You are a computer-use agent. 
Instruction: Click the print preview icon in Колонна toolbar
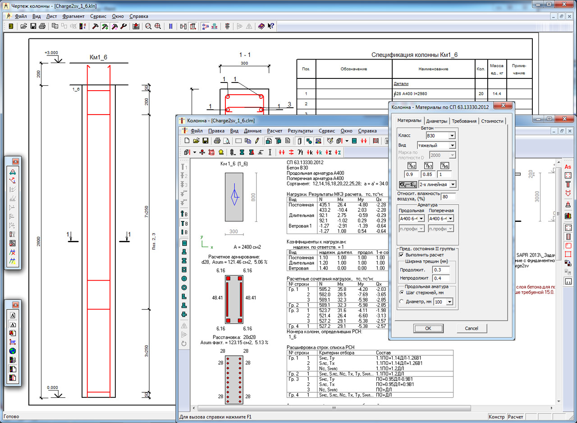click(227, 141)
